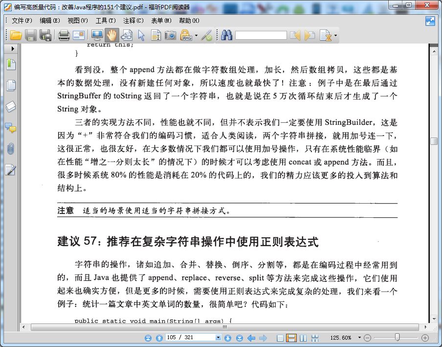The height and width of the screenshot is (347, 442).
Task: Open the 注释(C) menu
Action: (133, 21)
